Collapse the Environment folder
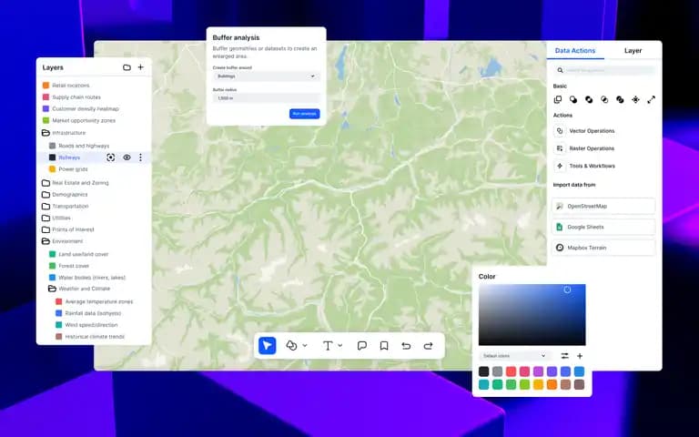The image size is (699, 437). coord(46,241)
